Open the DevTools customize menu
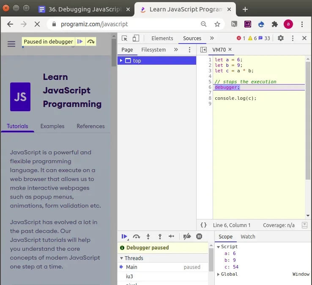The width and height of the screenshot is (312, 285). pyautogui.click(x=293, y=38)
